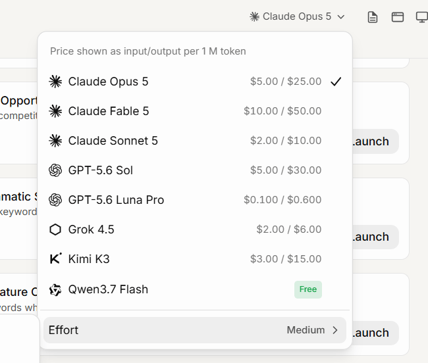Click the Medium effort value
The width and height of the screenshot is (428, 363).
click(306, 330)
